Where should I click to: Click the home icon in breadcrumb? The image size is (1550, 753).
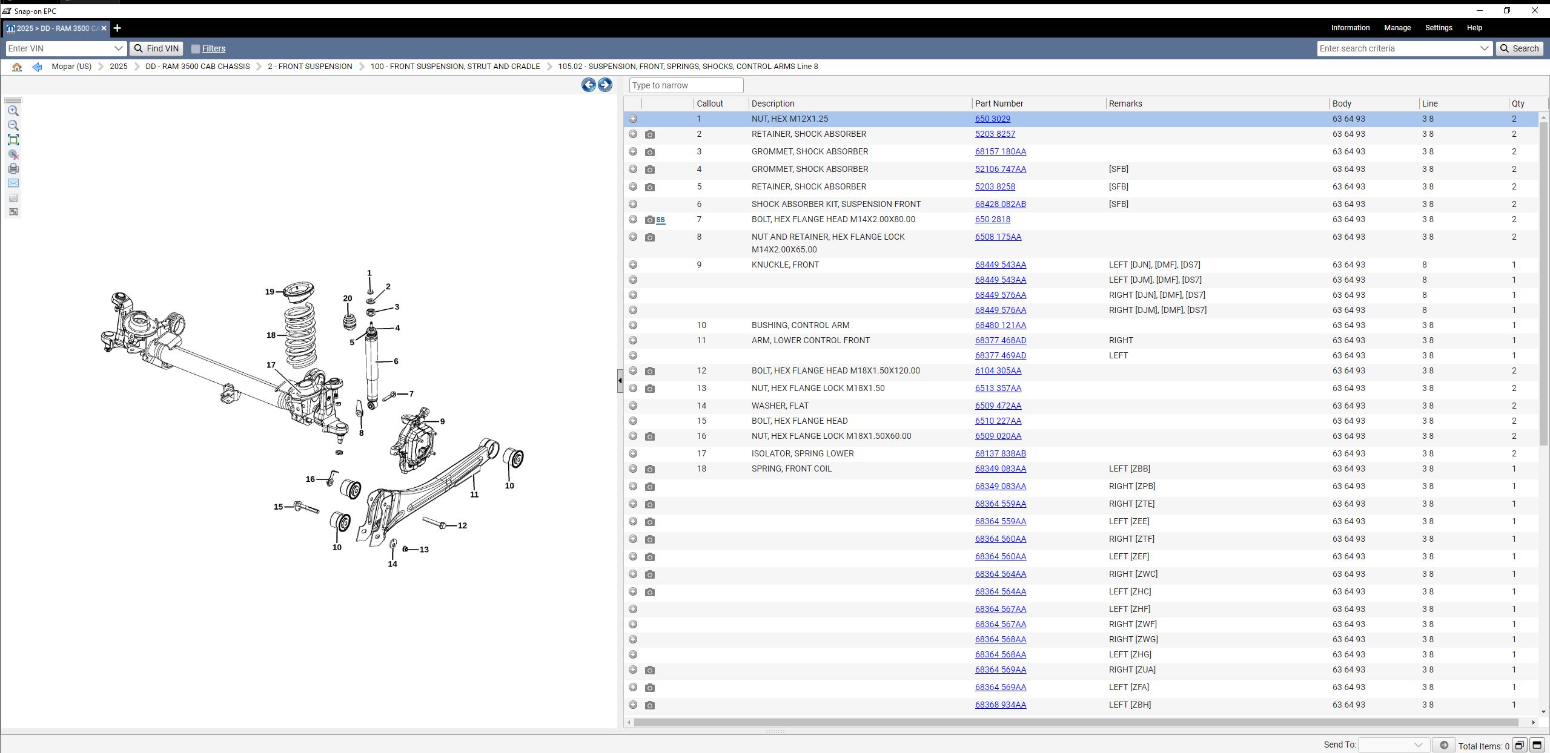(x=17, y=67)
